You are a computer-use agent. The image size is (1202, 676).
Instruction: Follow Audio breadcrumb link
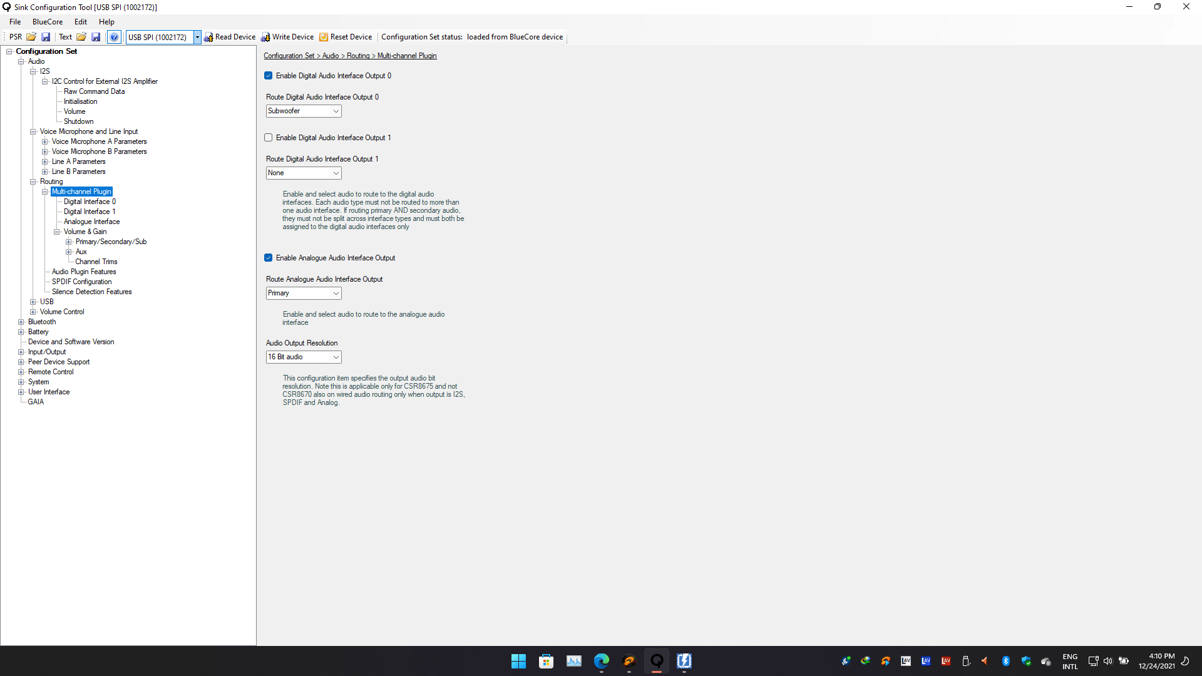(331, 56)
